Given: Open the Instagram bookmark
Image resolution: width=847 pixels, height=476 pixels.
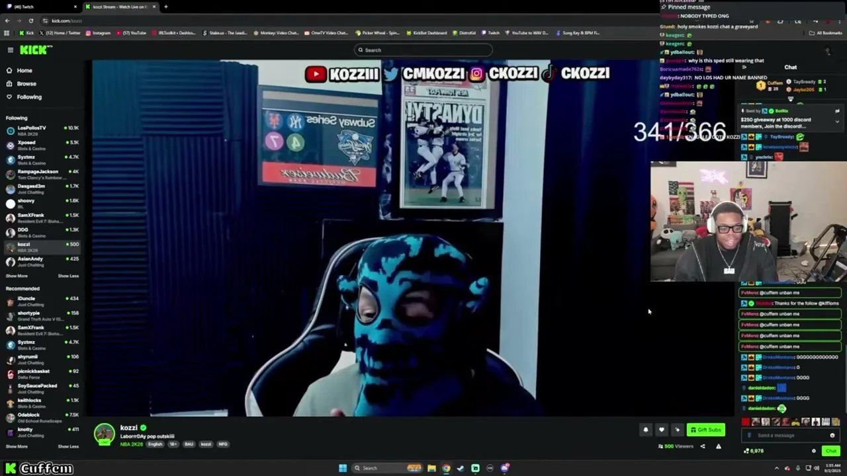Looking at the screenshot, I should tap(98, 33).
